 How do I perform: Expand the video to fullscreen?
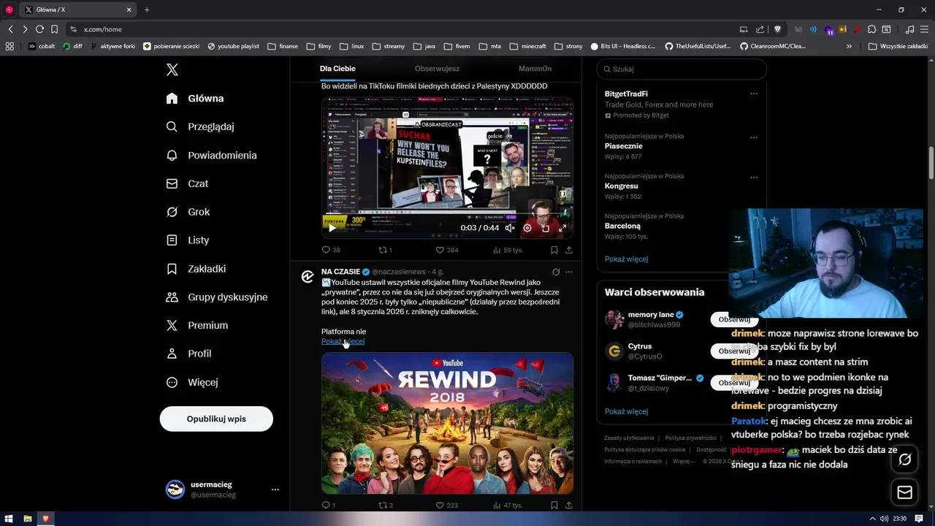click(x=562, y=228)
